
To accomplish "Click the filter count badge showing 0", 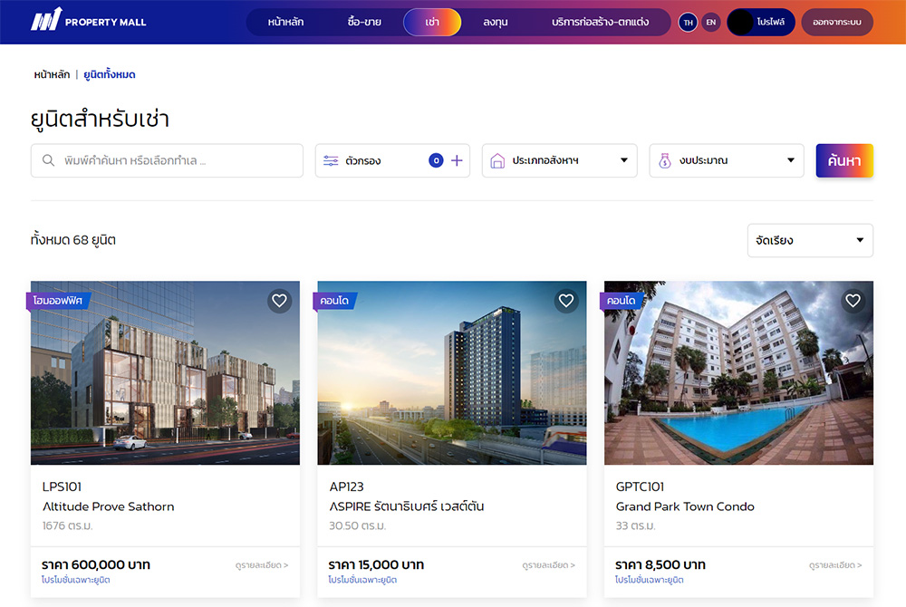I will tap(437, 160).
